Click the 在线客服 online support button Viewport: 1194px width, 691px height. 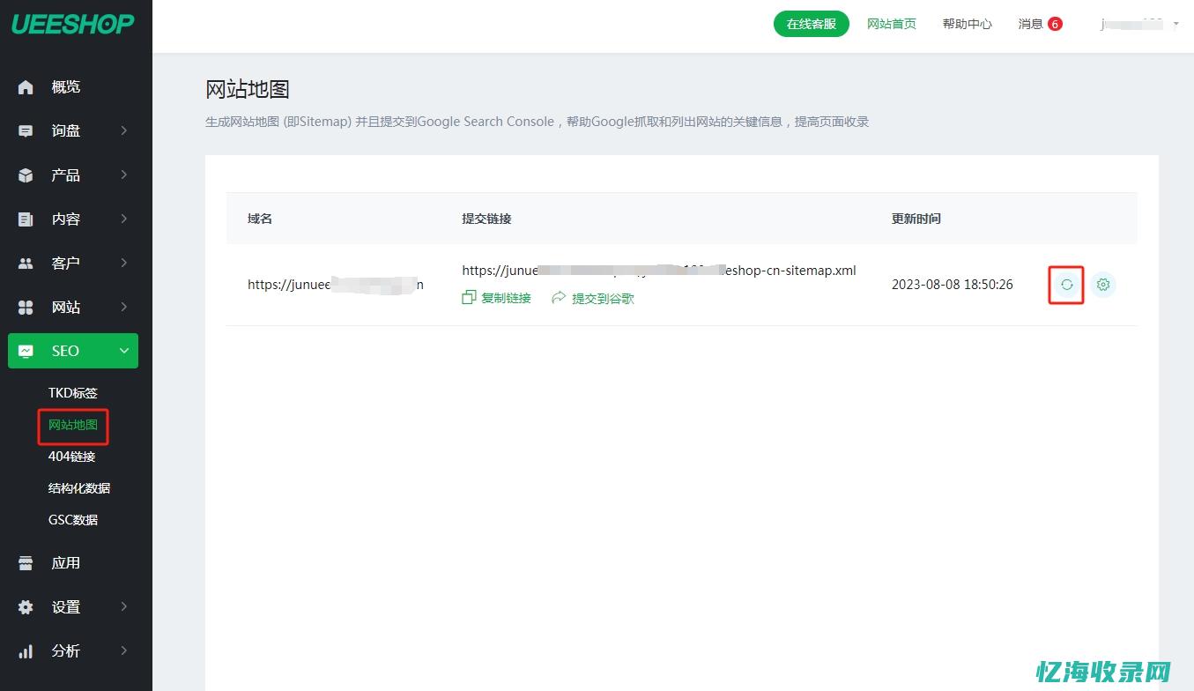pos(812,24)
